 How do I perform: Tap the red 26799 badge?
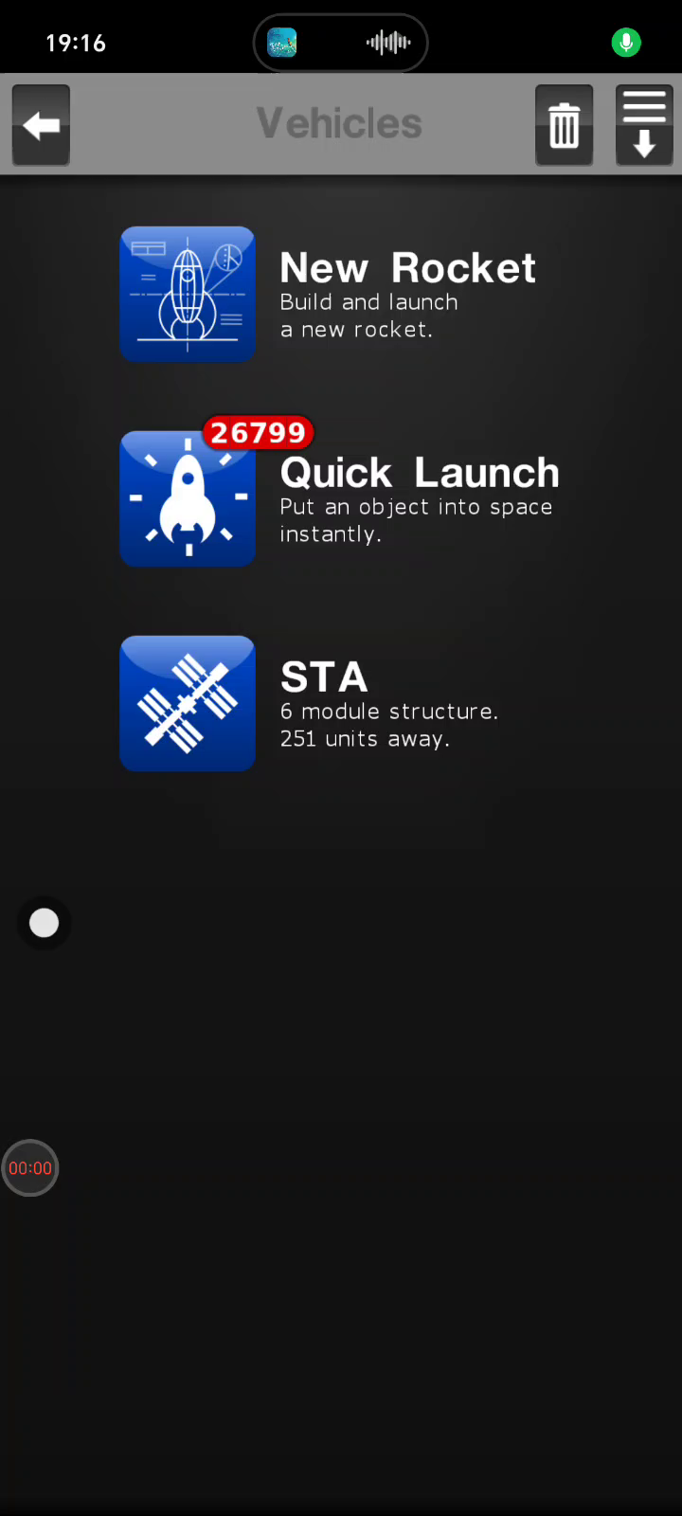[258, 433]
